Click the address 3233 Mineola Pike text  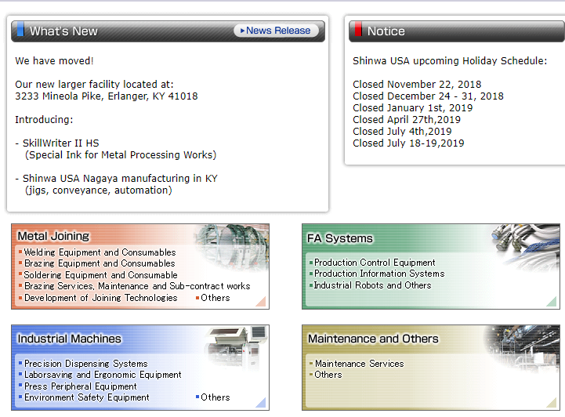107,96
